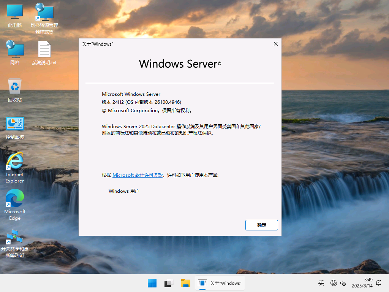Close the 关于"Windows" dialog
The image size is (389, 292).
click(x=276, y=44)
